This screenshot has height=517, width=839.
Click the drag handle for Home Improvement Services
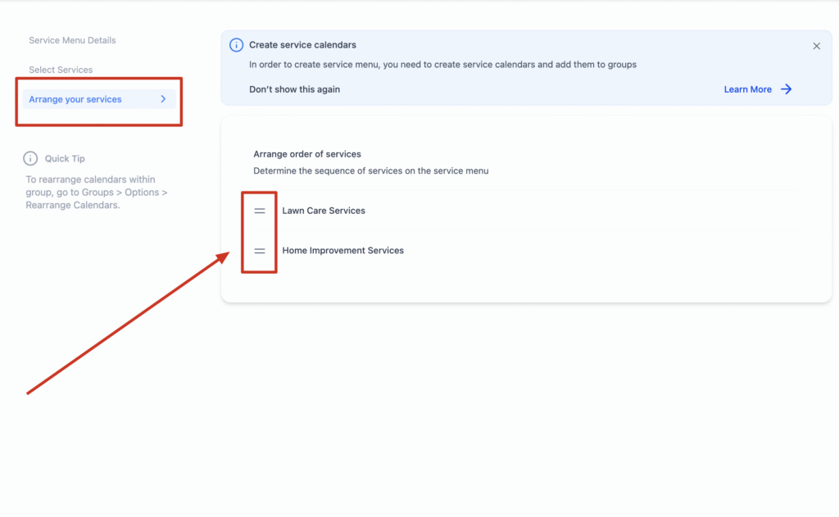(260, 251)
